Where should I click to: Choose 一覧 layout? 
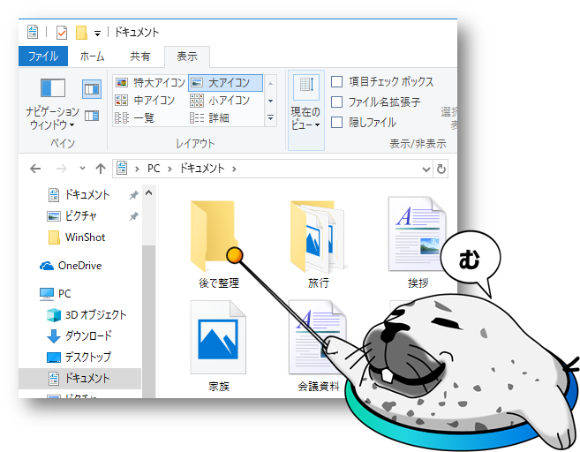pyautogui.click(x=134, y=118)
